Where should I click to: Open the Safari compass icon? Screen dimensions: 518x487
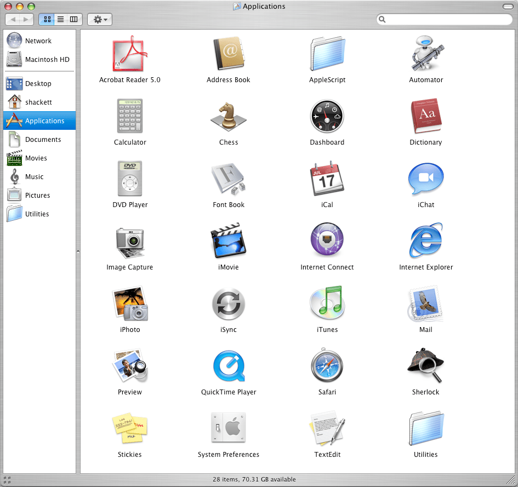327,366
